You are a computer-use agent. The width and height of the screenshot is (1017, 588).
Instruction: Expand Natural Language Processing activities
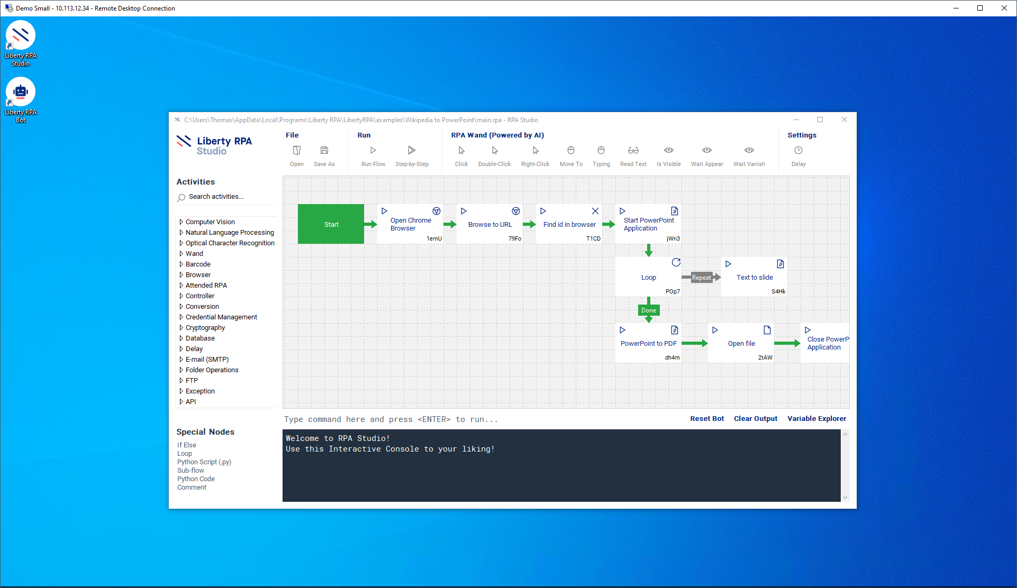coord(181,233)
